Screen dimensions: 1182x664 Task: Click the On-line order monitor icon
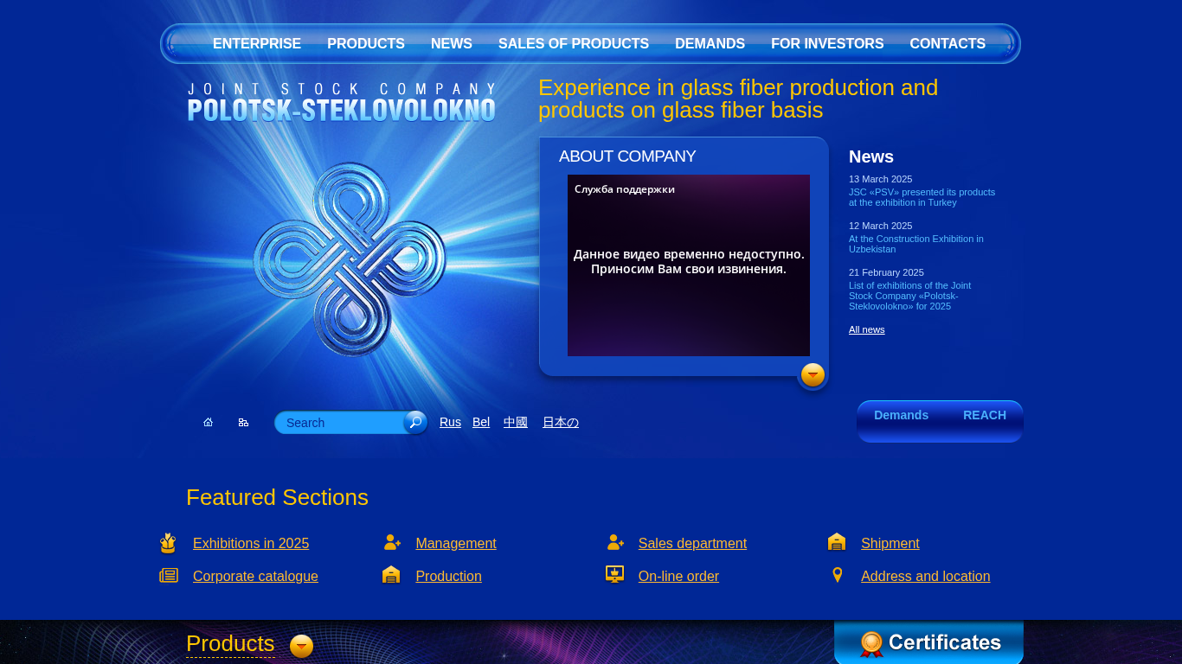tap(614, 575)
